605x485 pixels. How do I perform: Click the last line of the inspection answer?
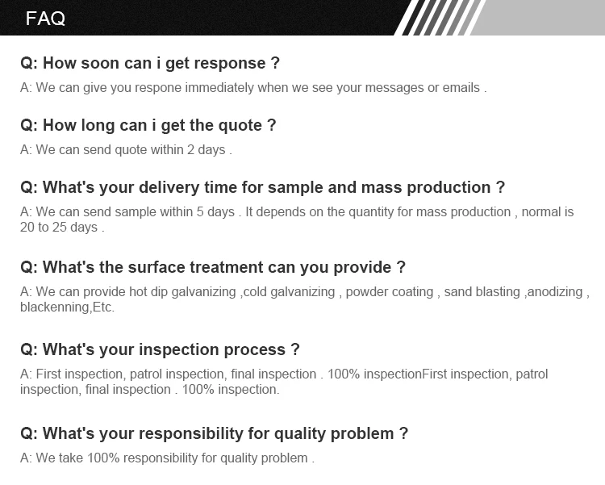click(150, 389)
